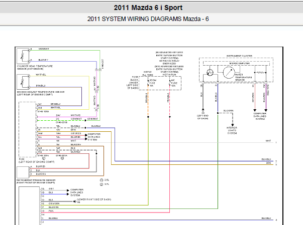Viewport: 303px width, 225px height.
Task: Click the splice dot on the orange wire
Action: coord(148,117)
